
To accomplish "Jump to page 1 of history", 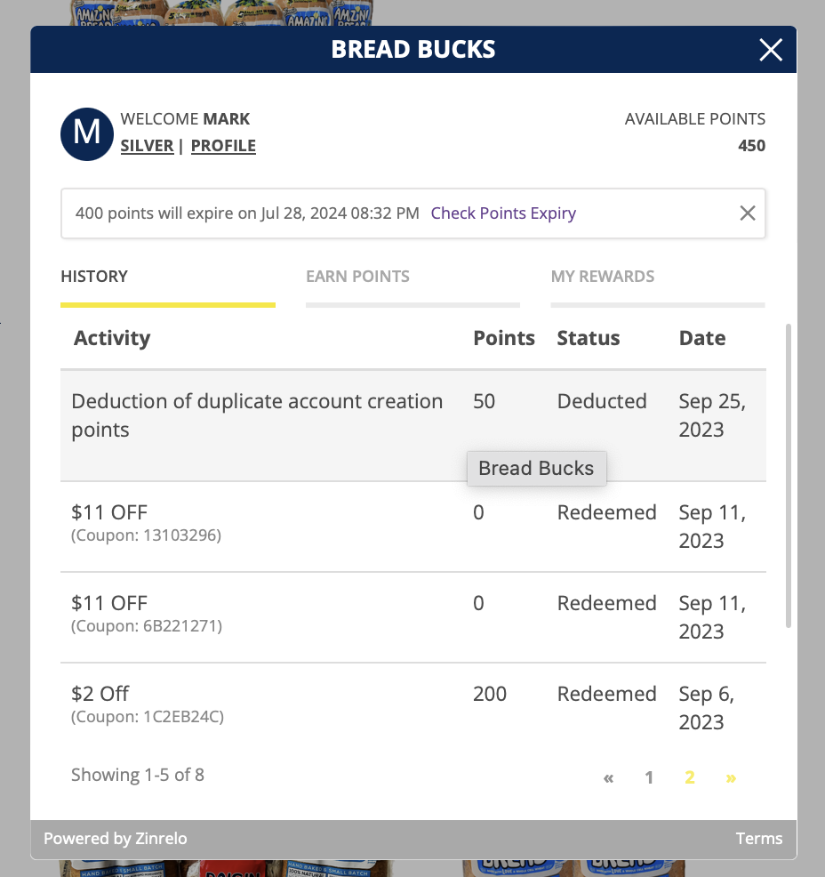I will [649, 778].
